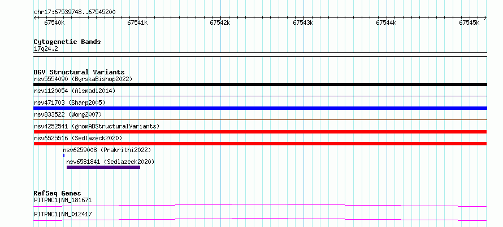Viewport: 503px width, 227px height.
Task: Click the 17q24.2 cytogenetic band bar
Action: click(x=260, y=55)
